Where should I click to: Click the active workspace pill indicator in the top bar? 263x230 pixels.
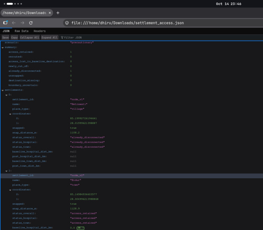[10, 4]
